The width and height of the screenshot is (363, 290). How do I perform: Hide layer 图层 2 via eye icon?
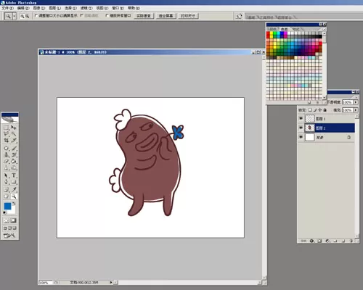(x=301, y=128)
